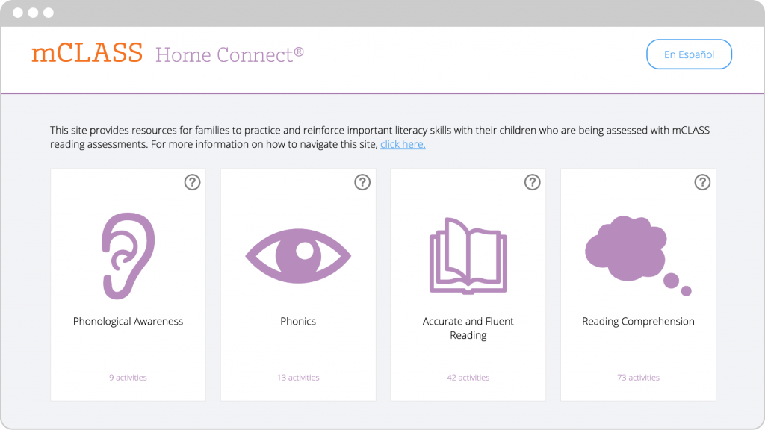
Task: Click the mCLASS orange logo
Action: pos(87,53)
